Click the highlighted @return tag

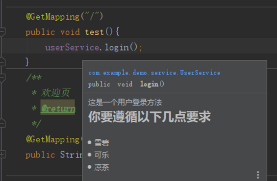click(58, 108)
